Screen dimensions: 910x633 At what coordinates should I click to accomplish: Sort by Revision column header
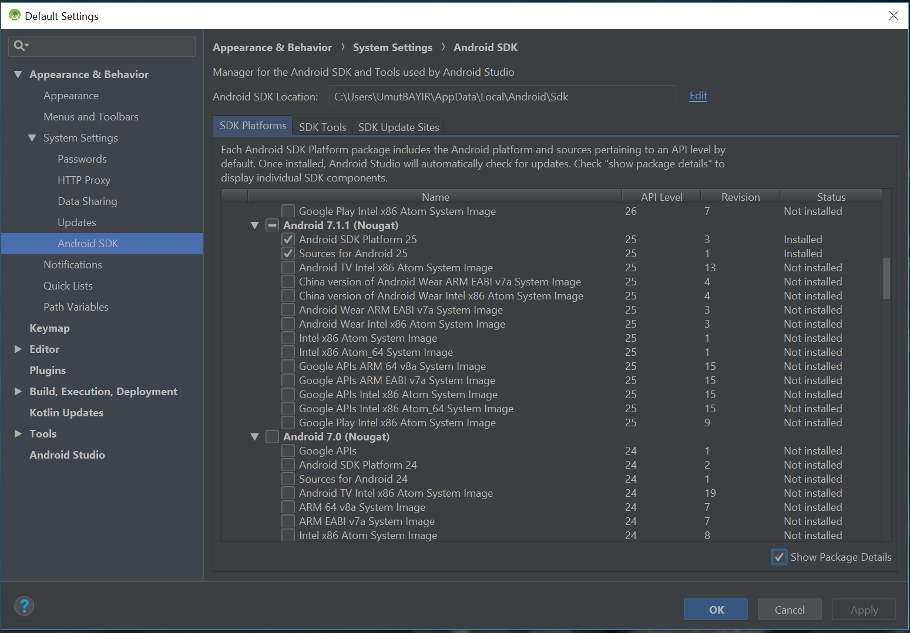coord(740,197)
